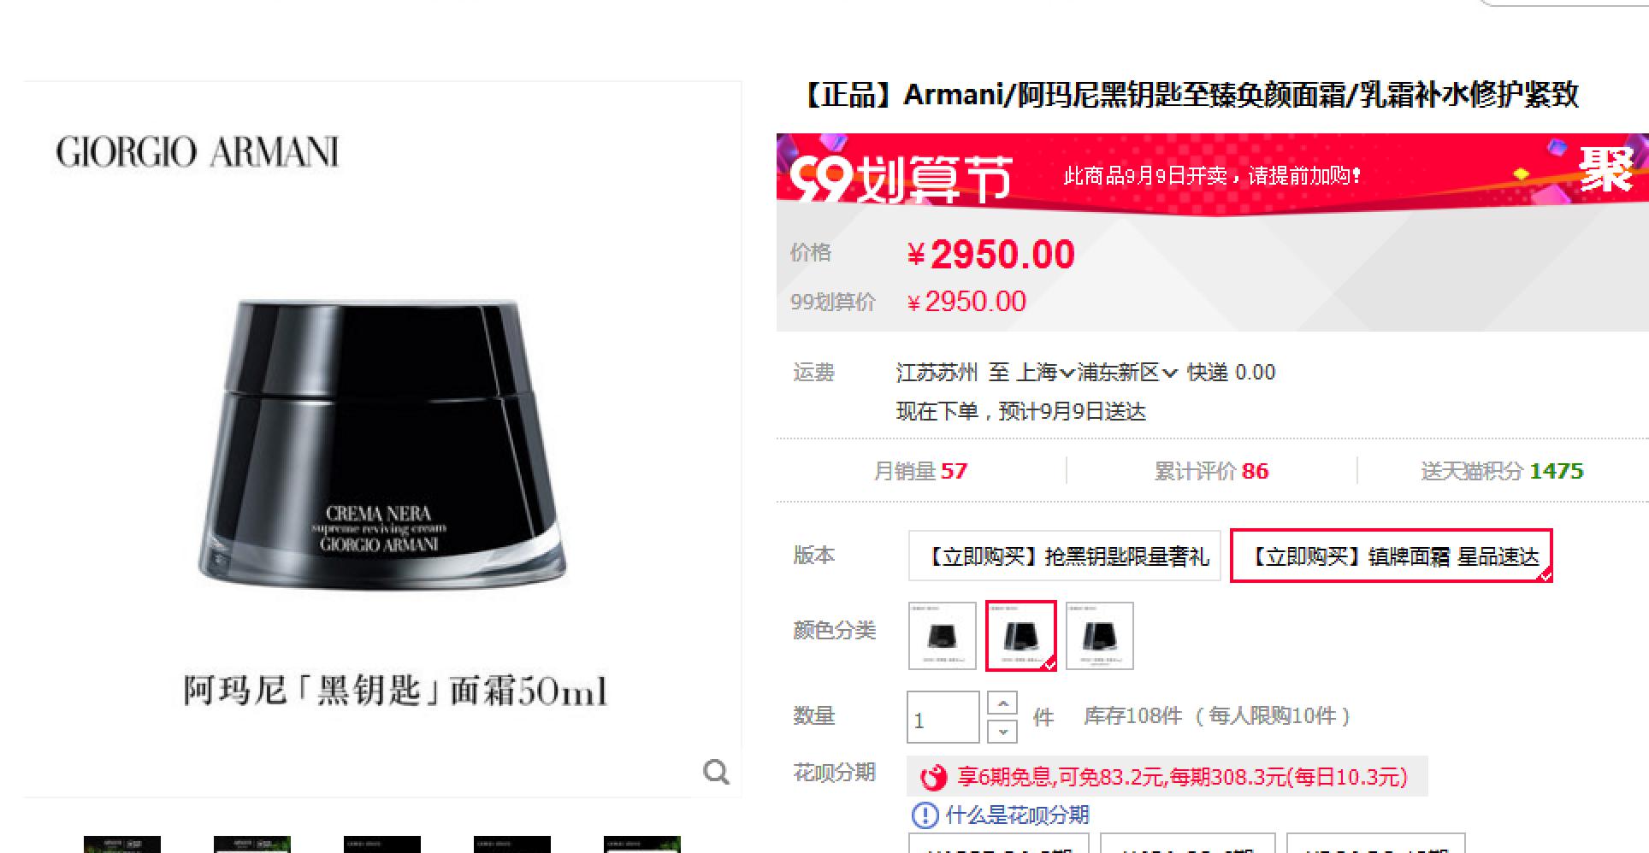Click the 聚 badge on the banner

[1606, 169]
